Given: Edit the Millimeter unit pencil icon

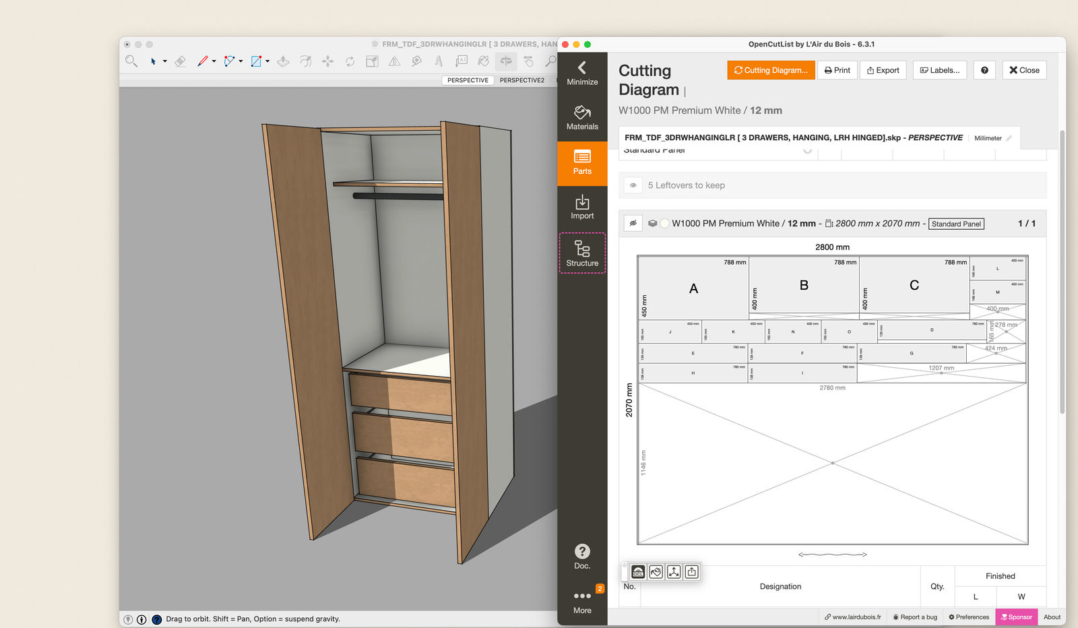Looking at the screenshot, I should click(1009, 138).
